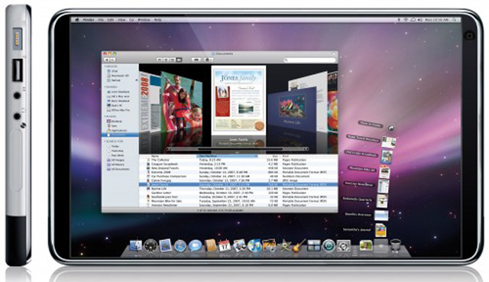
Task: Collapse the Search For sidebar section
Action: (105, 141)
